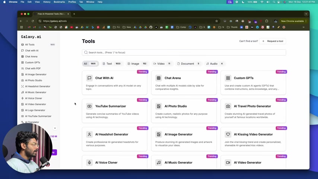Open AI YouTube Summarizer in the sidebar
318x179 pixels.
coord(38,116)
